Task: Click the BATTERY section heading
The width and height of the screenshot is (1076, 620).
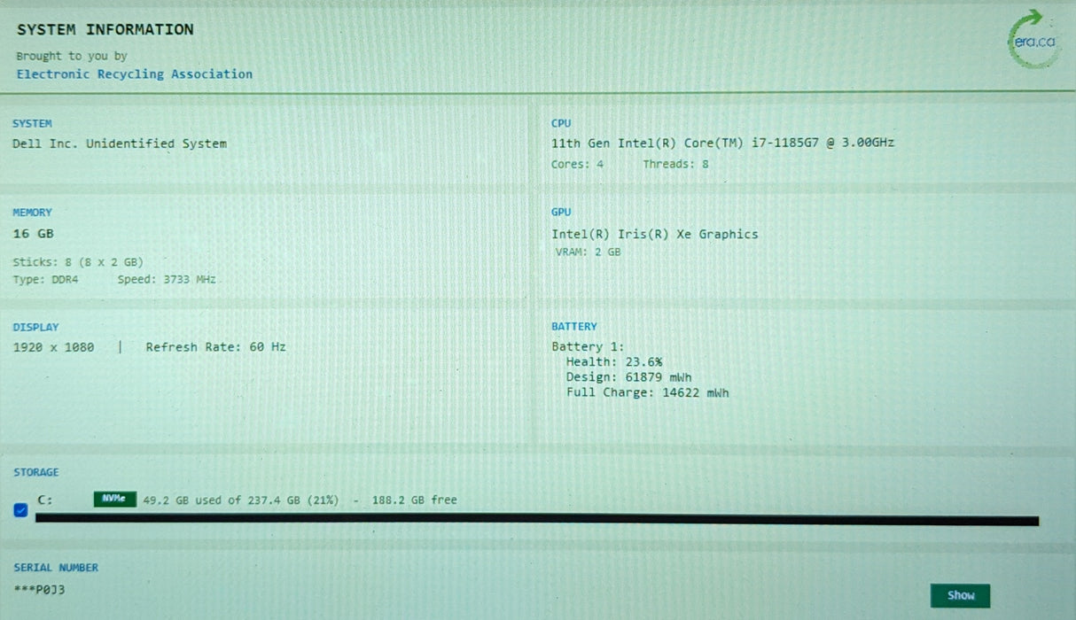Action: point(574,327)
